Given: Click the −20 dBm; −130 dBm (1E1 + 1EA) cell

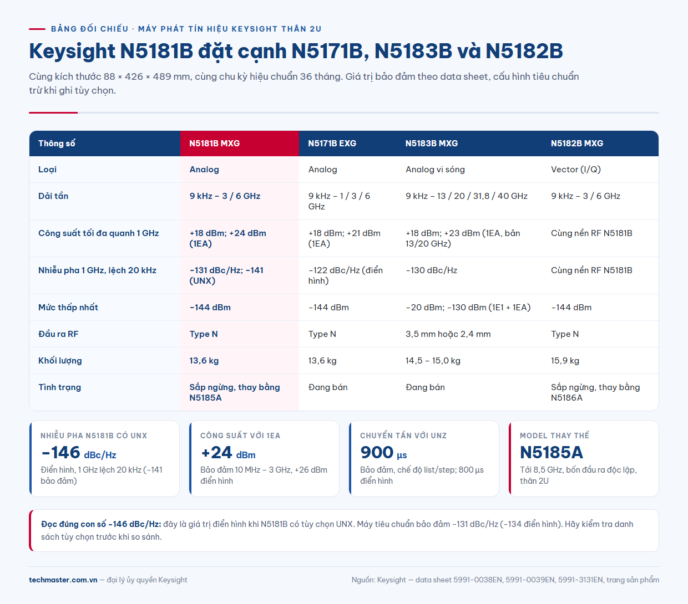Looking at the screenshot, I should [x=468, y=308].
